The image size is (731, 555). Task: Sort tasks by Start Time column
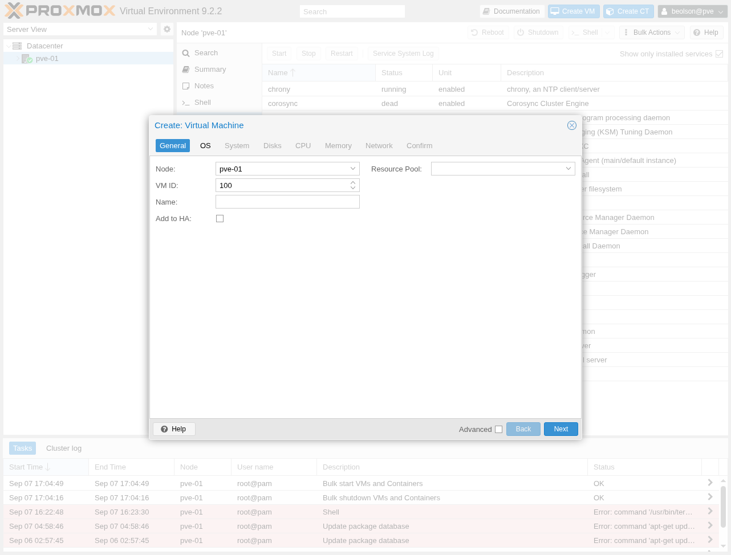tap(46, 467)
